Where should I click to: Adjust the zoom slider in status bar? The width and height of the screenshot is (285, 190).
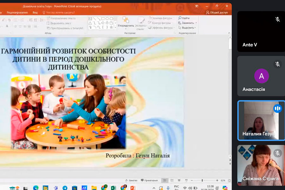[202, 180]
